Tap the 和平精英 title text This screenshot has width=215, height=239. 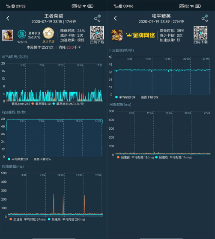tap(161, 16)
